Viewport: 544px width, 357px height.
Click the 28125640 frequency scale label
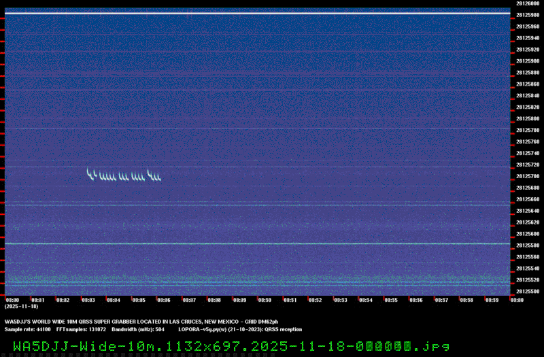pos(527,211)
